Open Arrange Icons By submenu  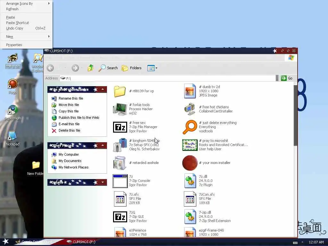26,4
